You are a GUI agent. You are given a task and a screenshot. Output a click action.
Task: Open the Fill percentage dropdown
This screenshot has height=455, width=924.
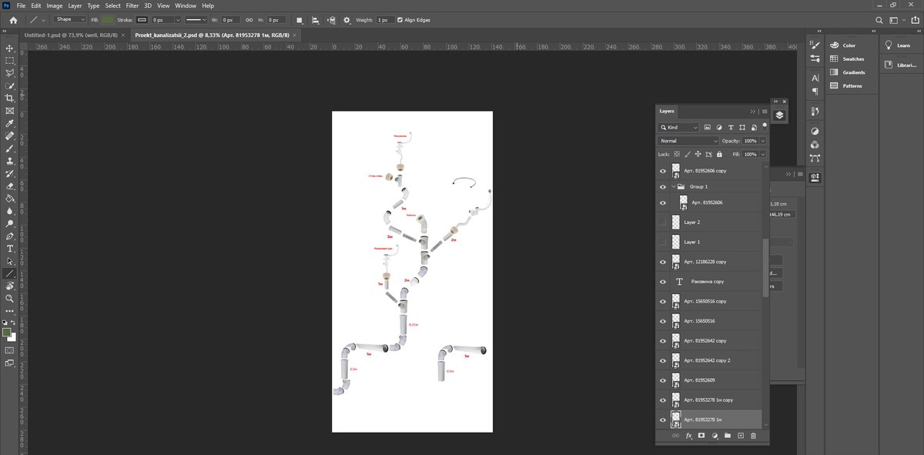pyautogui.click(x=763, y=155)
